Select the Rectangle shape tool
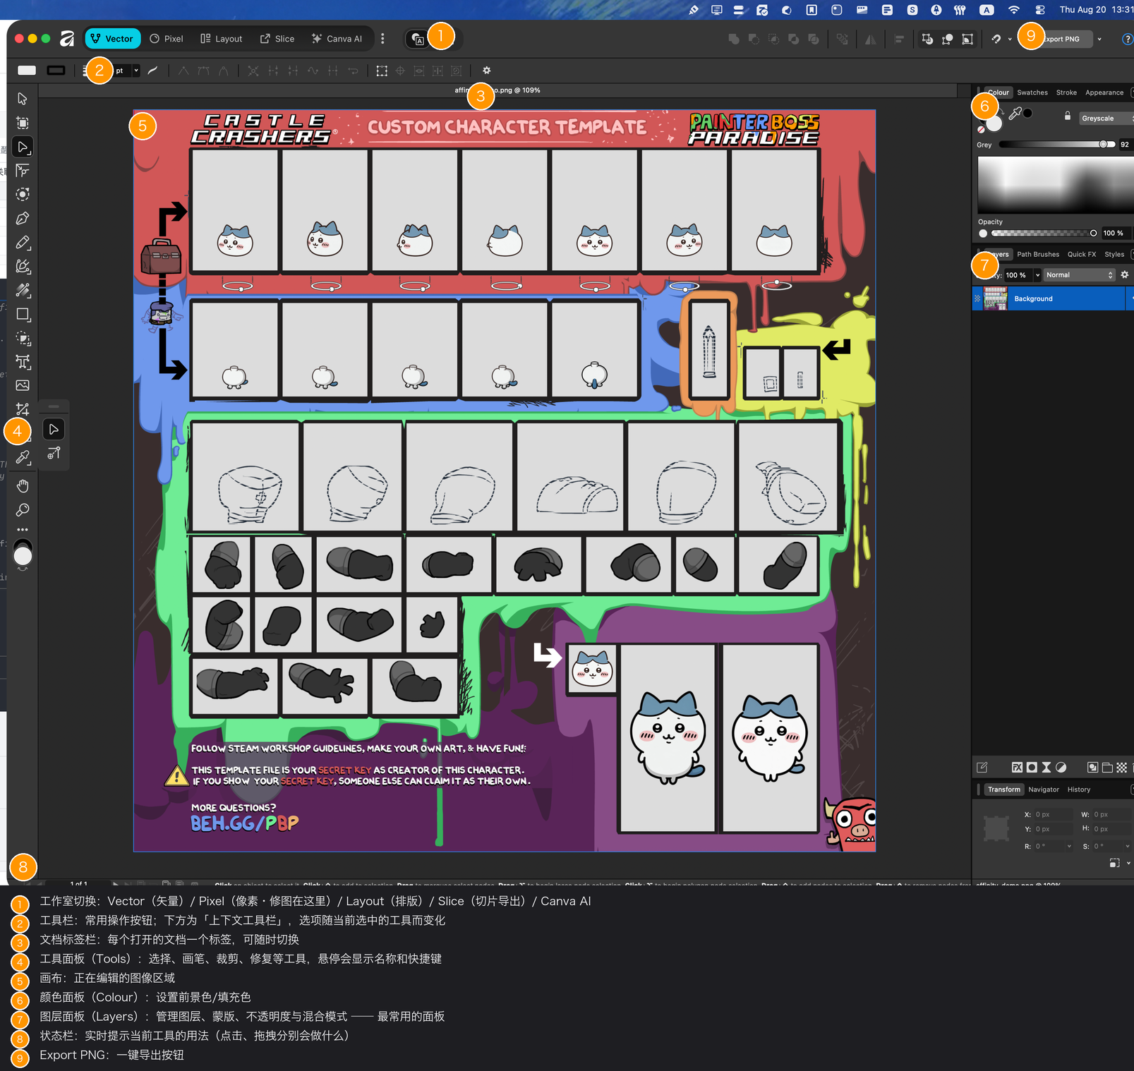Screen dimensions: 1134x1071 click(x=23, y=314)
